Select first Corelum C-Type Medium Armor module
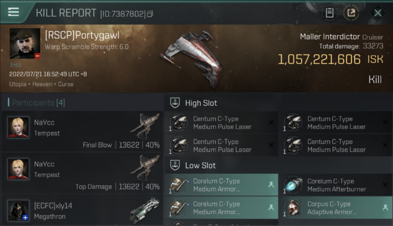The image size is (393, 226). point(221,185)
